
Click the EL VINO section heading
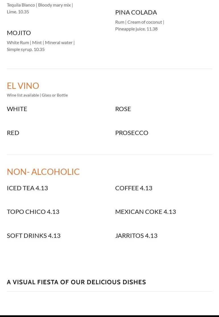(x=23, y=85)
